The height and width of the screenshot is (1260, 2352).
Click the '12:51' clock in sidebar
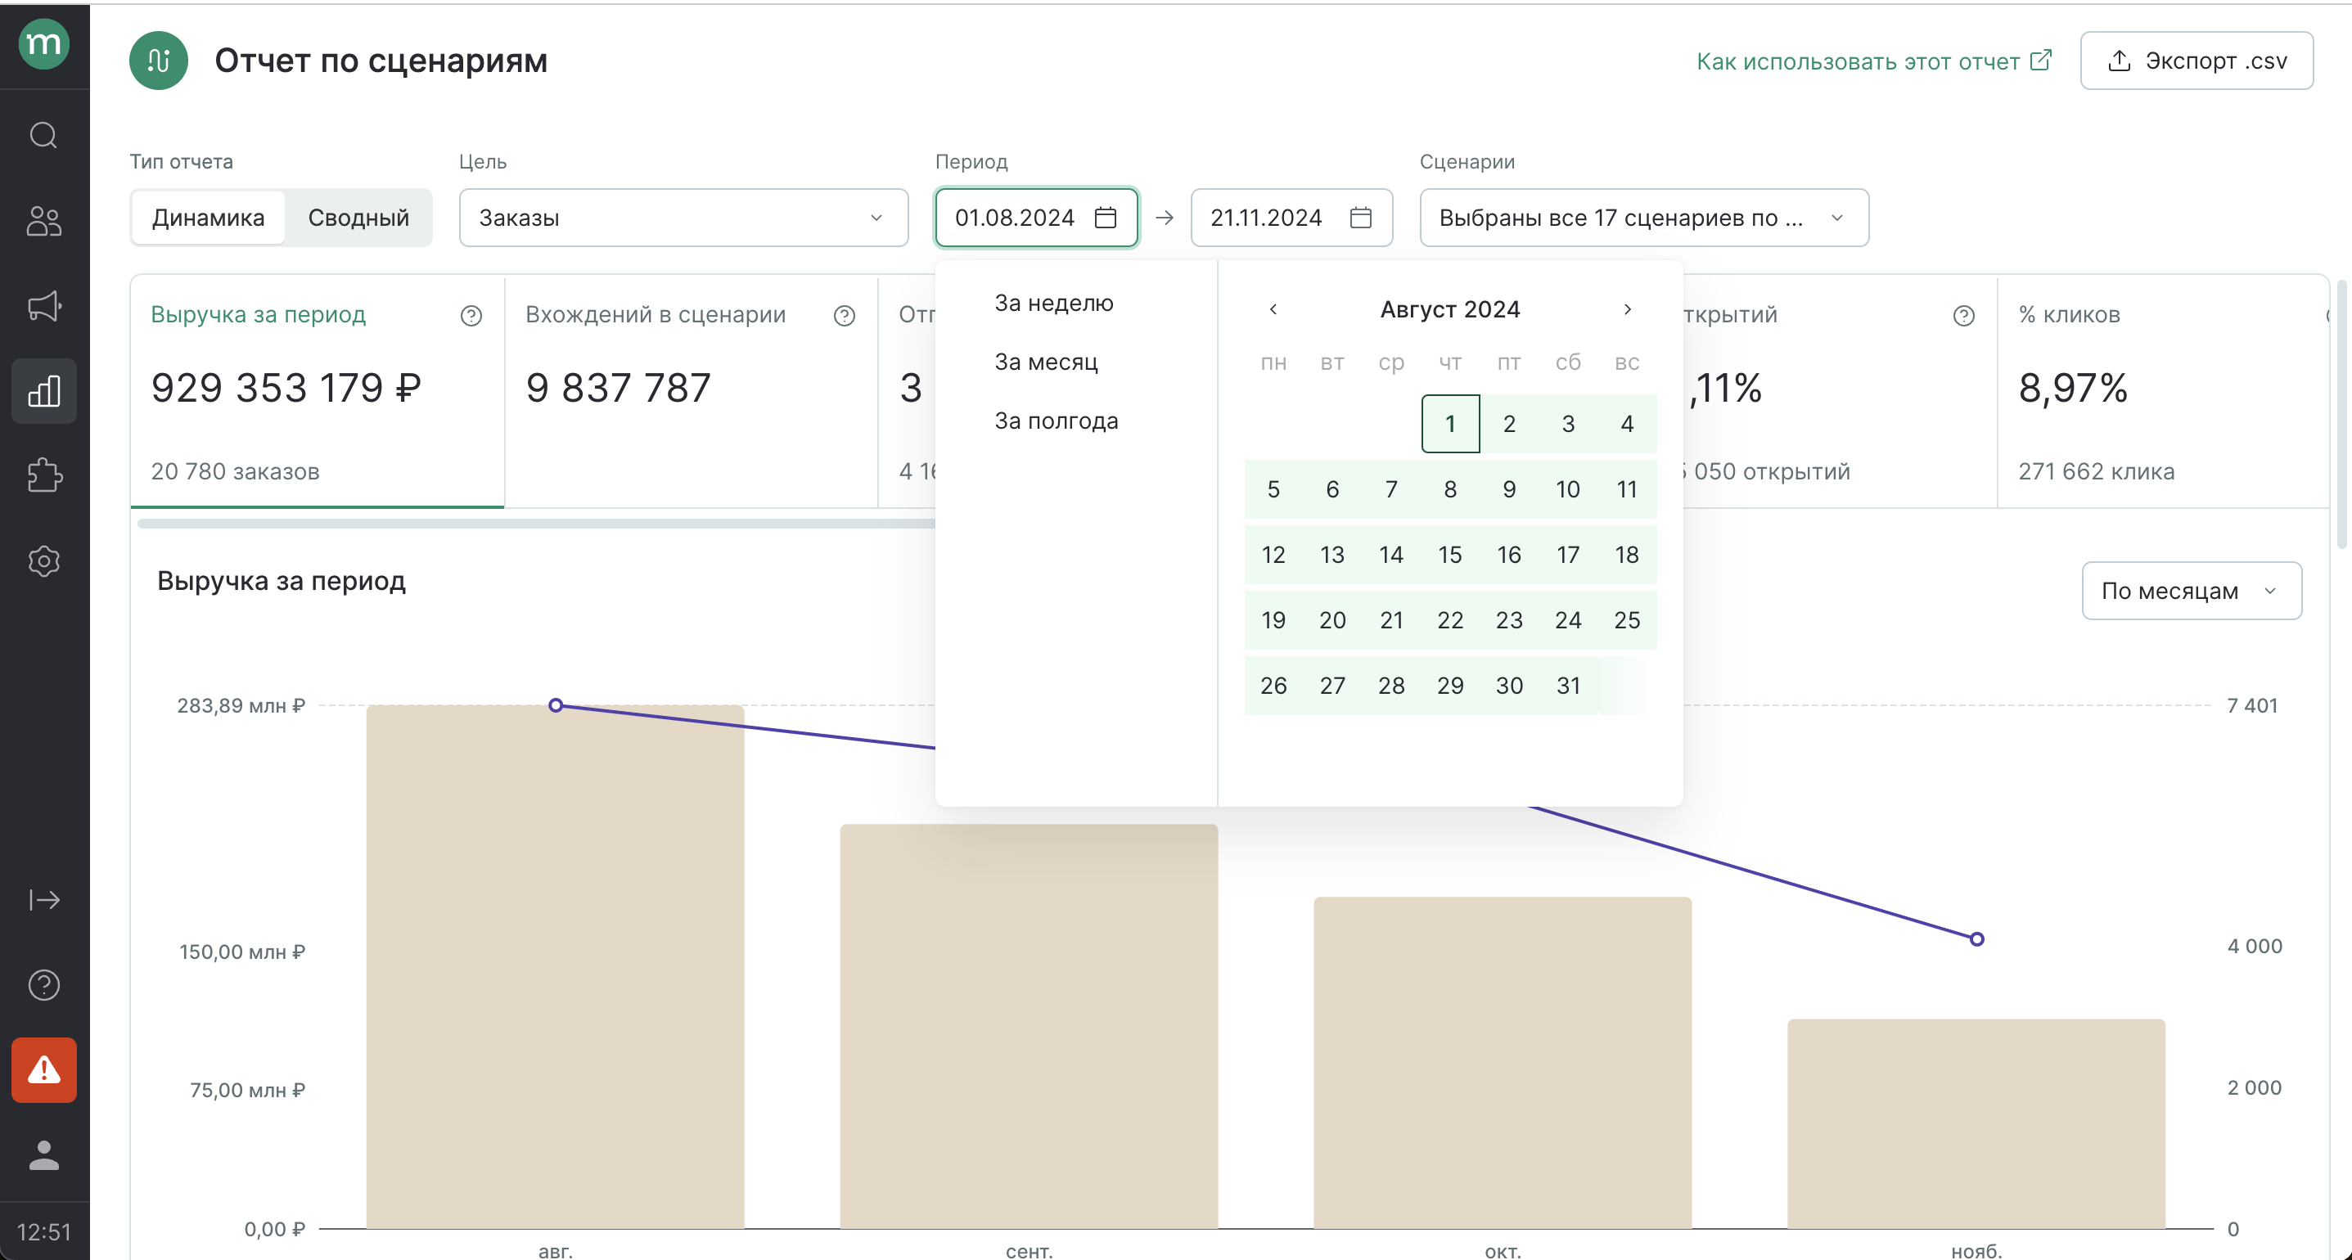(x=44, y=1231)
